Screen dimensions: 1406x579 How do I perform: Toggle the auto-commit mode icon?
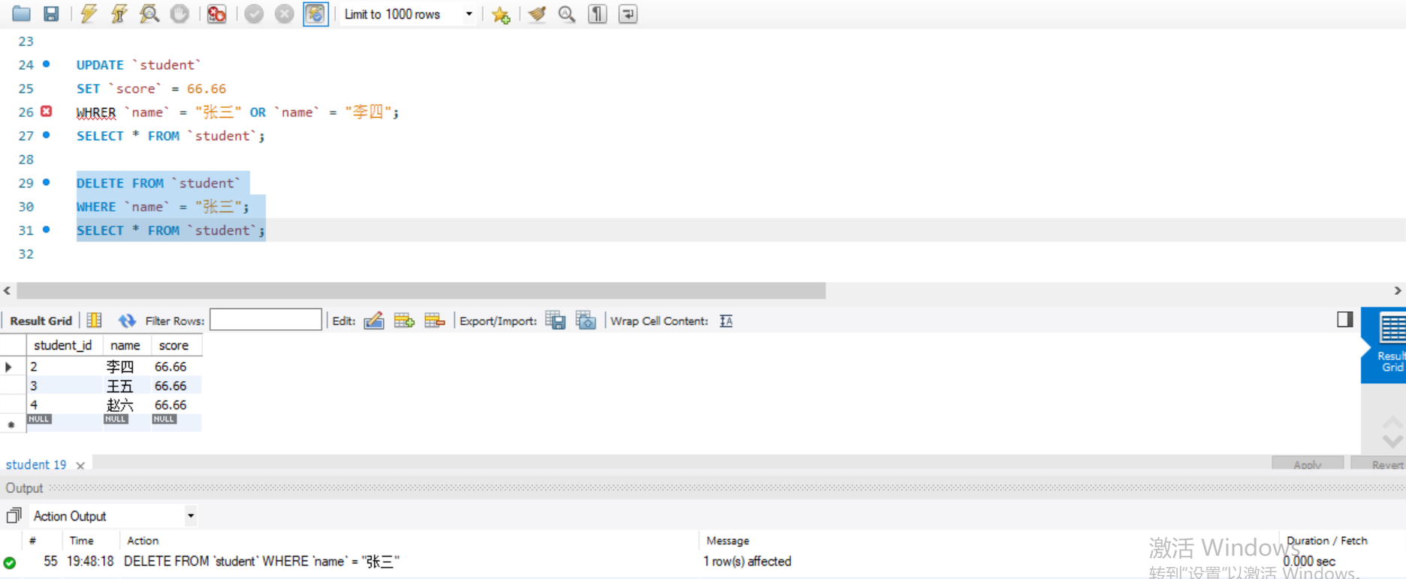coord(315,13)
